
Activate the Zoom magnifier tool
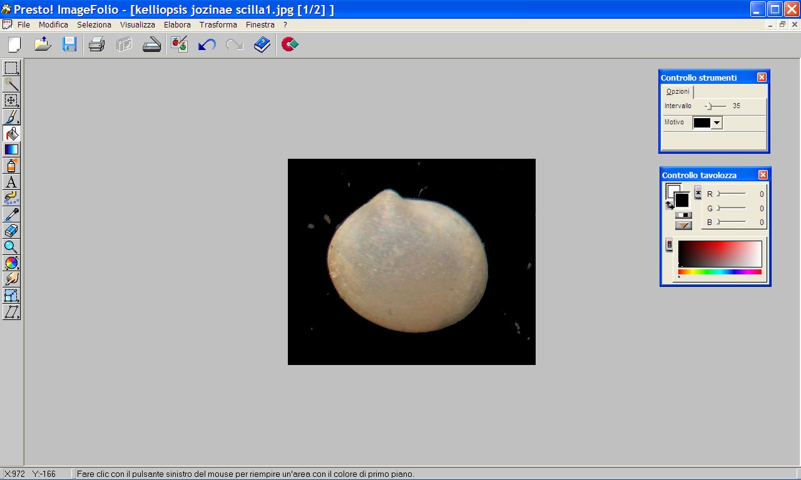(x=11, y=247)
